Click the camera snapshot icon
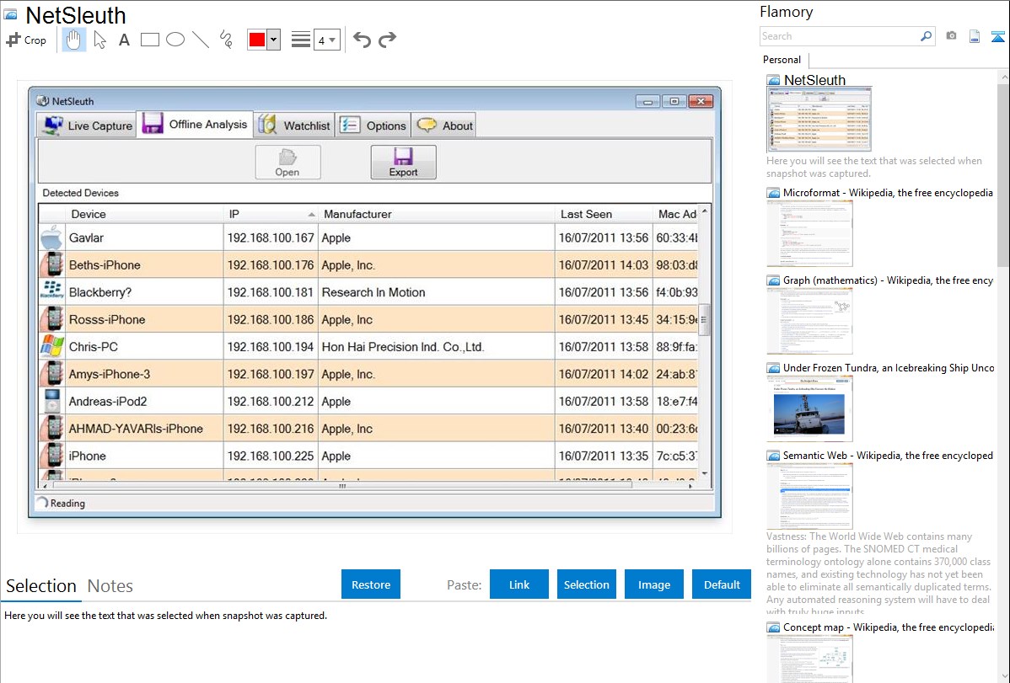Viewport: 1010px width, 683px height. (951, 36)
